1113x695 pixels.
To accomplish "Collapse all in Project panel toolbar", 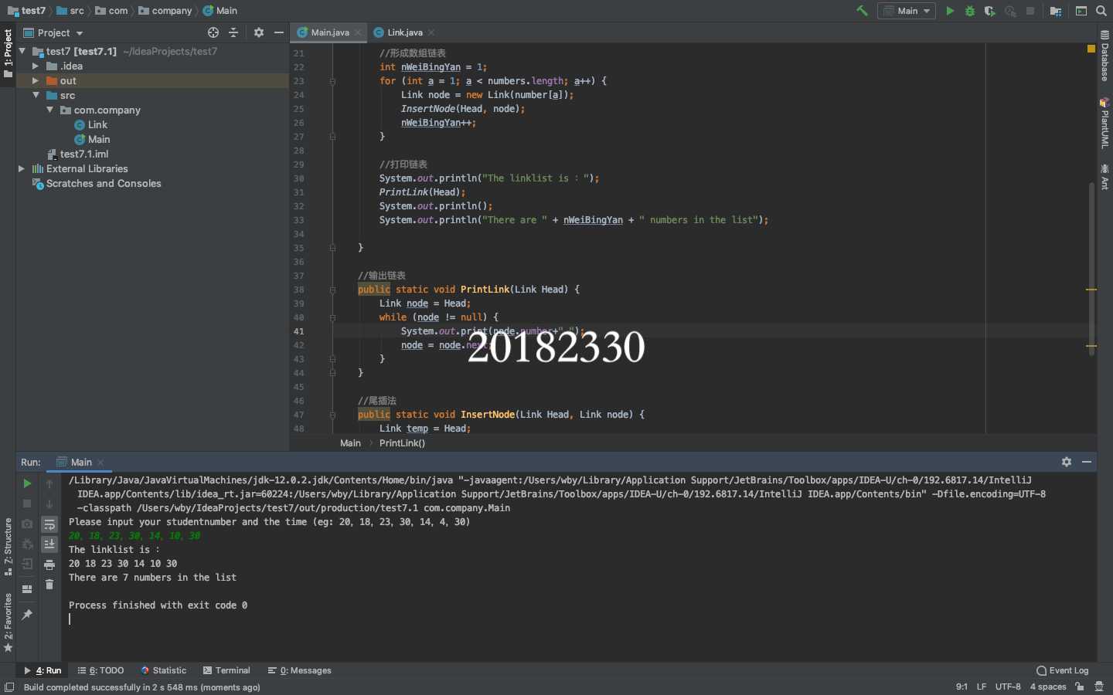I will pos(233,32).
